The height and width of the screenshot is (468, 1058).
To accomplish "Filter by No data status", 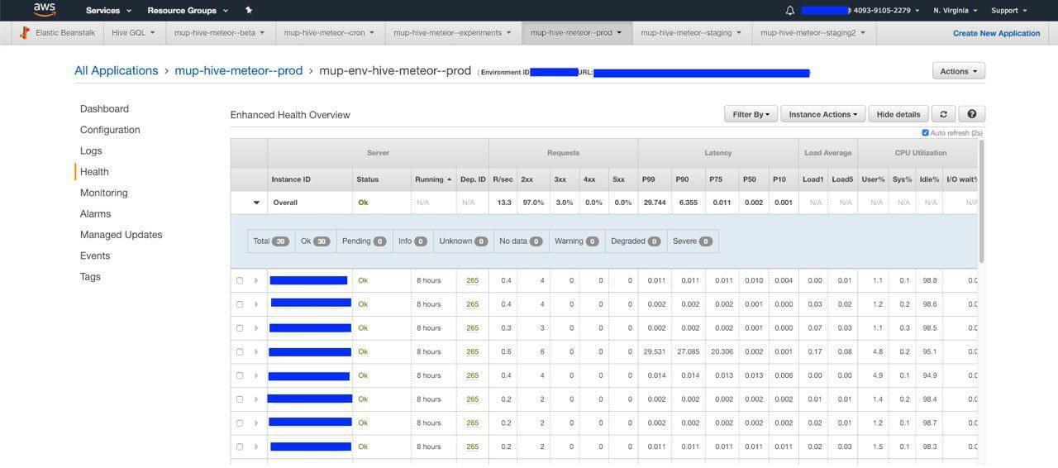I will point(521,241).
